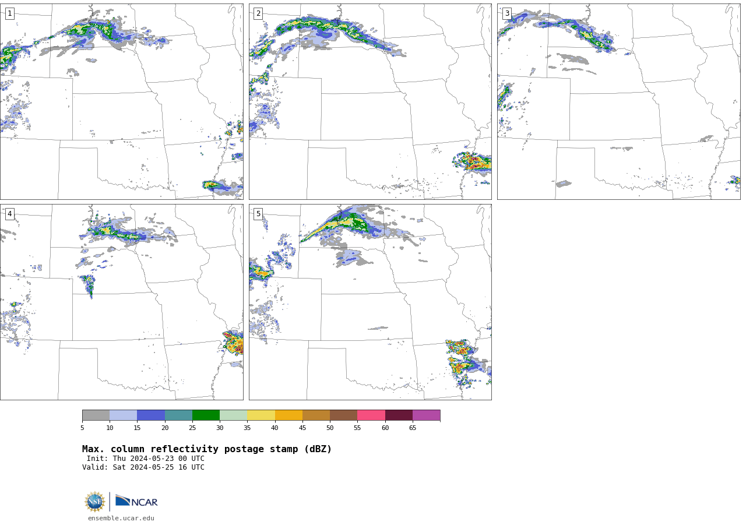The image size is (746, 525).
Task: Open ensemble member 3 reflectivity map
Action: (x=618, y=101)
